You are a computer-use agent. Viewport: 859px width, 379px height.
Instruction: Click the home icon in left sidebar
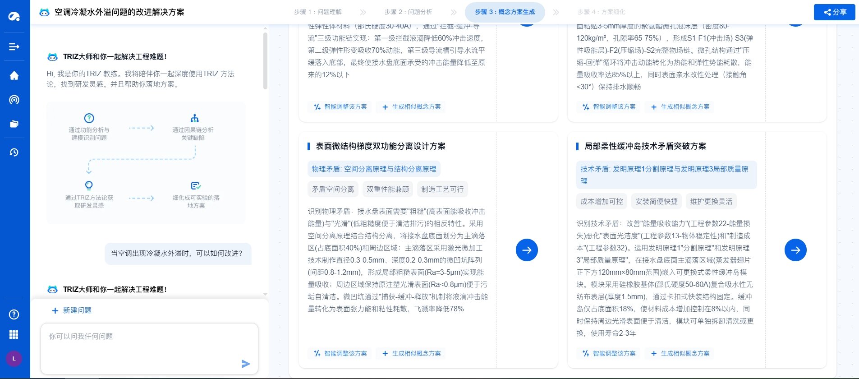[14, 75]
